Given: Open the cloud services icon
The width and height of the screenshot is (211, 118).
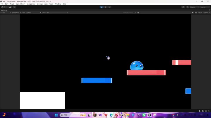Looking at the screenshot, I should click(x=10, y=7).
